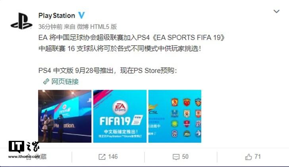The image size is (289, 167).
Task: Click the IT之家 watermark logo
Action: click(x=24, y=147)
